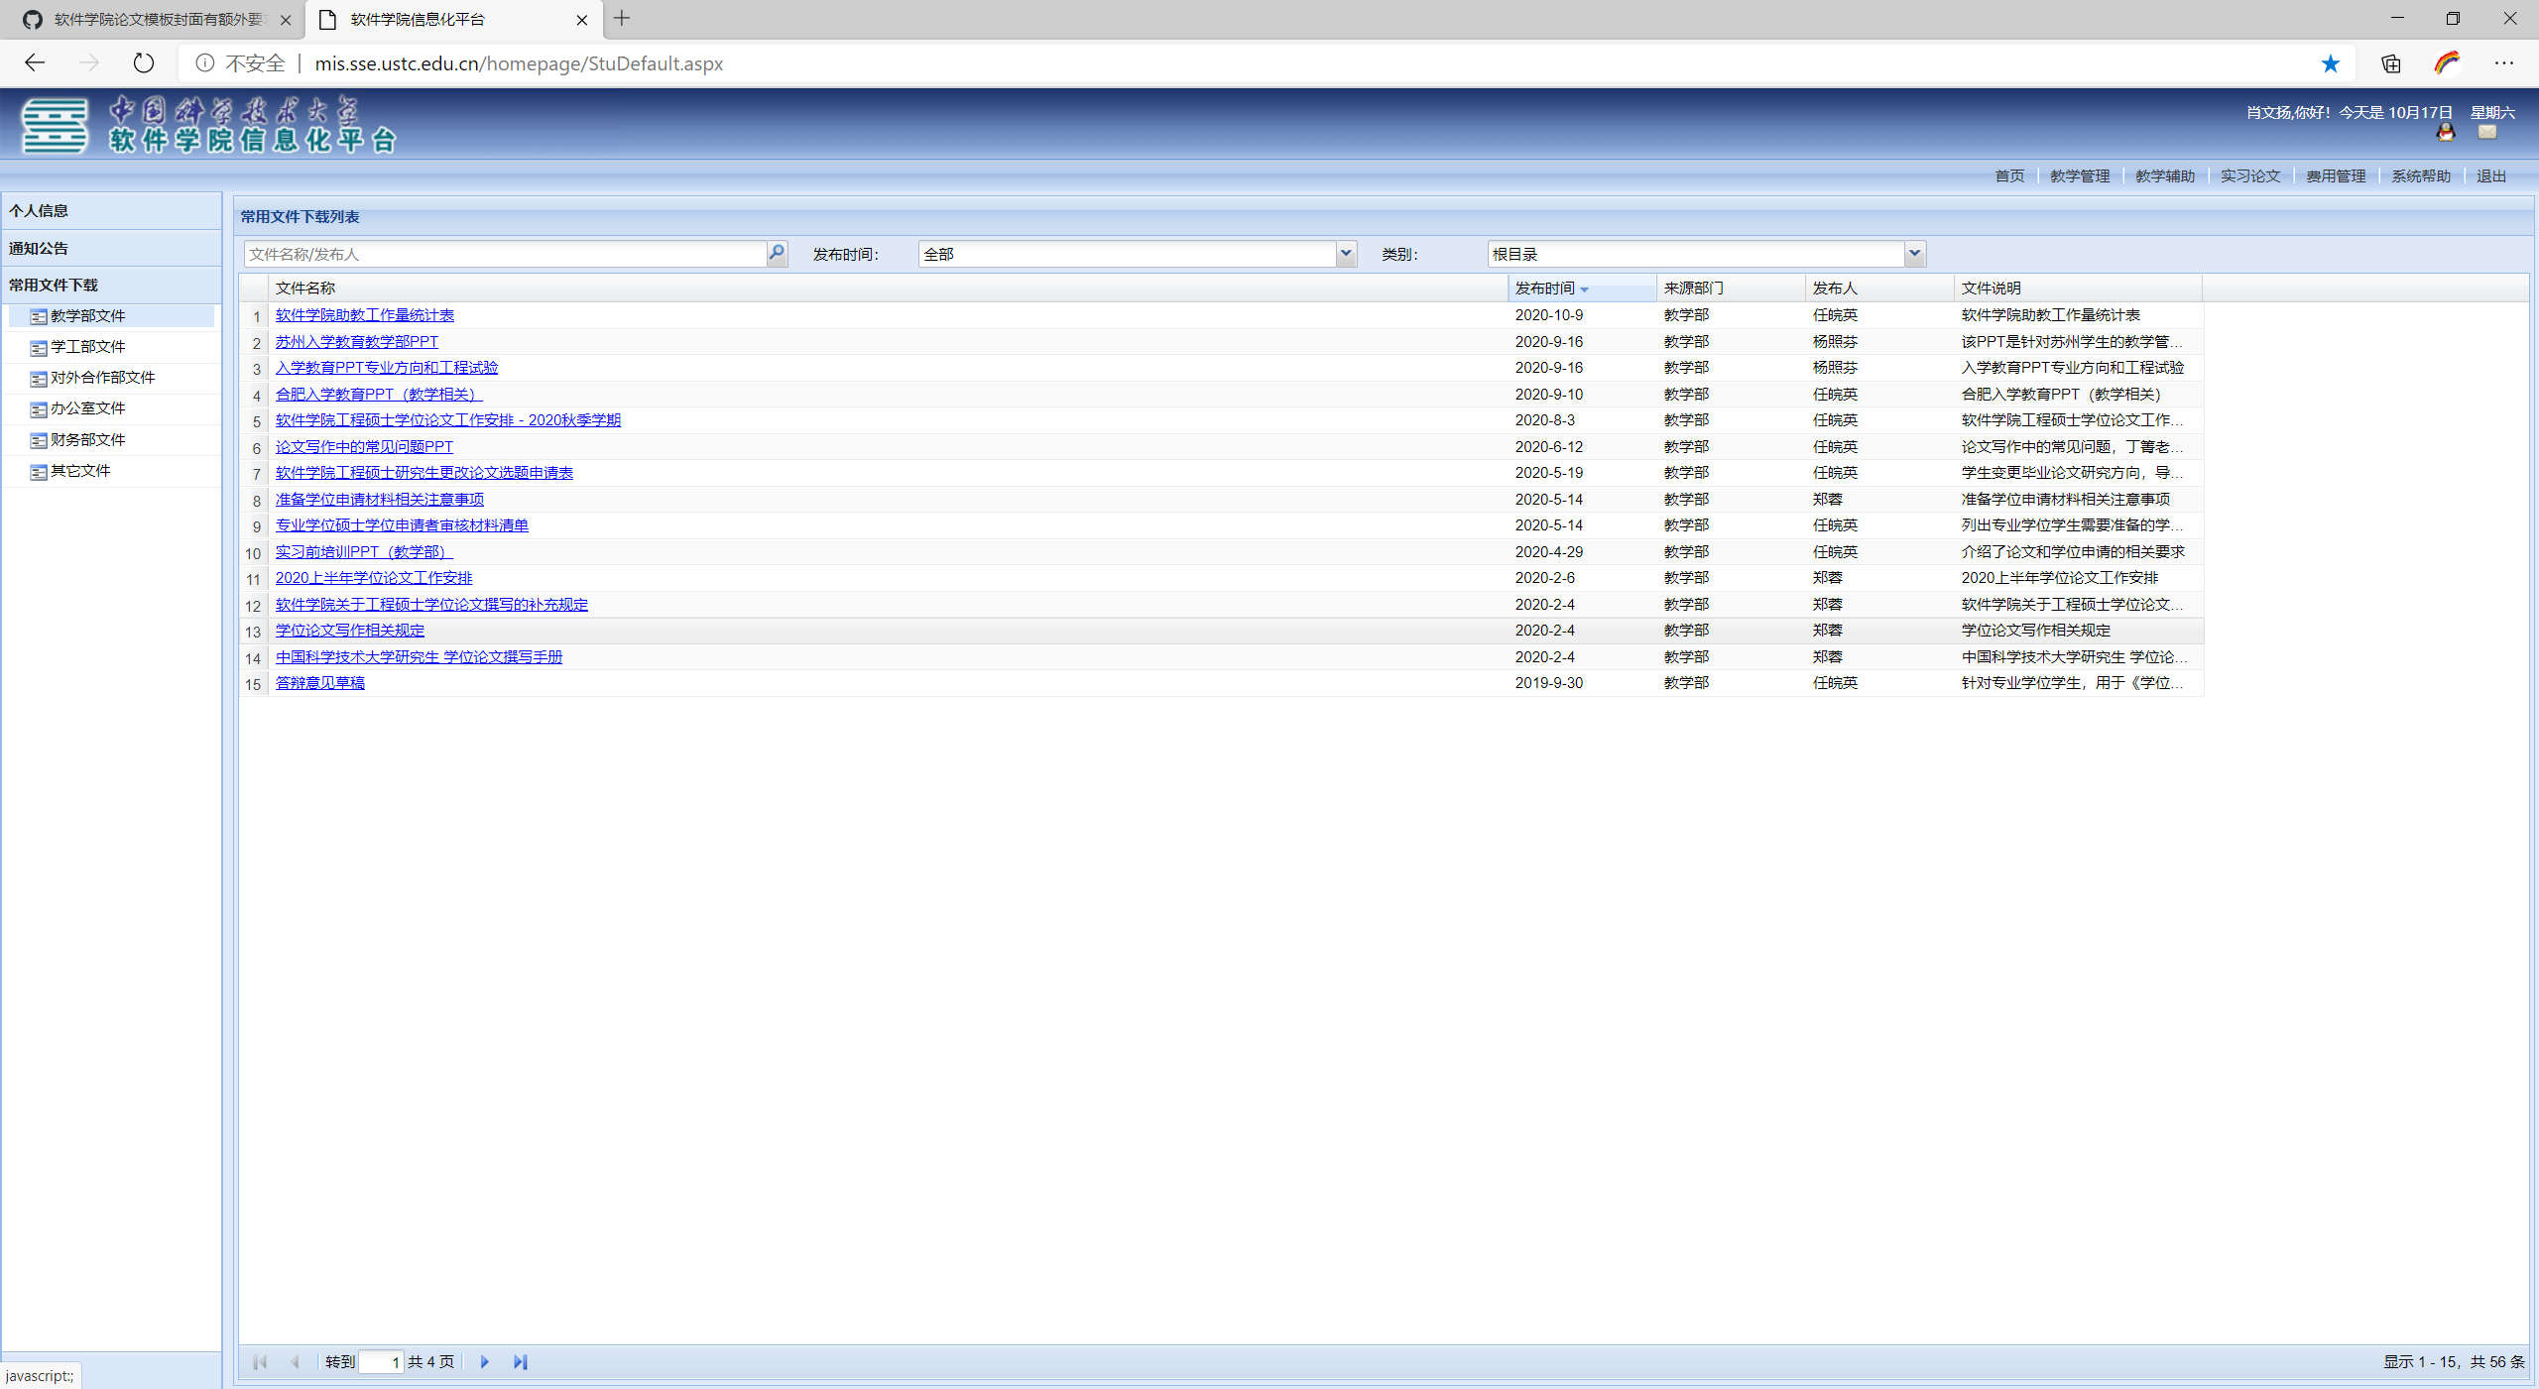Click the search magnifier icon beside filename field
This screenshot has height=1389, width=2539.
(x=777, y=254)
